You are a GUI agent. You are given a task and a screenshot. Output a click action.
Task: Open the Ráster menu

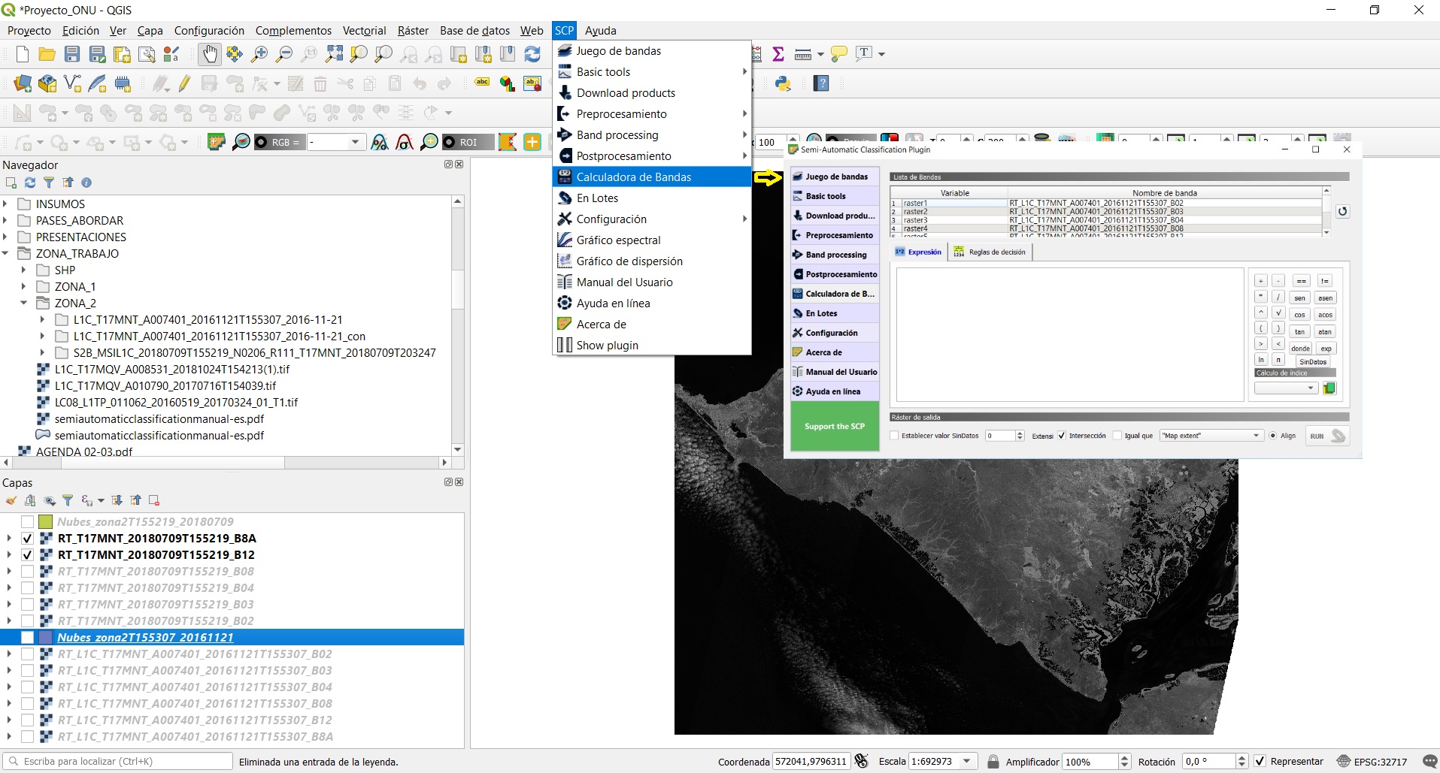tap(412, 31)
